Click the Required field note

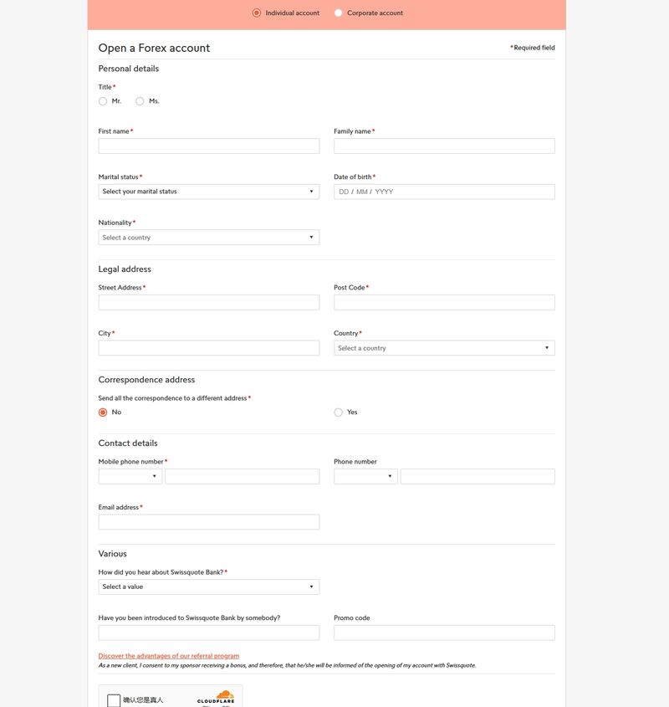coord(533,48)
